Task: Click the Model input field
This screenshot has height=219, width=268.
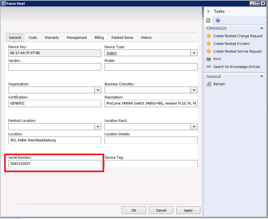Action: (151, 67)
